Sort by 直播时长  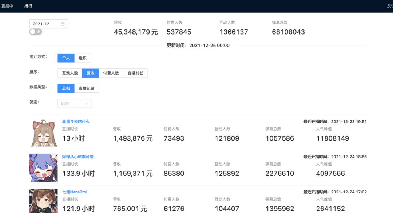click(135, 73)
